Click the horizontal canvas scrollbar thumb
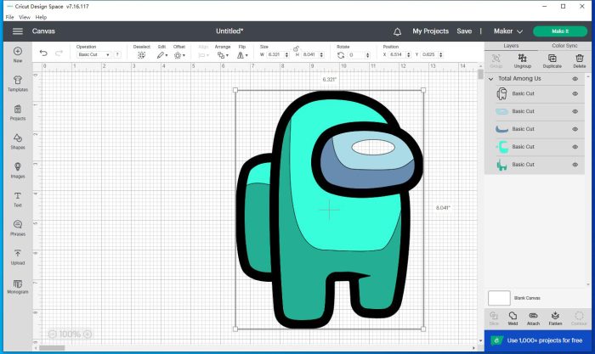This screenshot has height=354, width=595. tap(52, 347)
